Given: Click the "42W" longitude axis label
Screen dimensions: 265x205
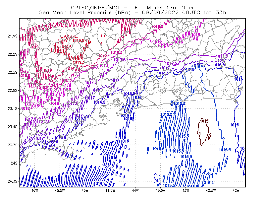Looking at the screenshot, I should coord(236,190).
